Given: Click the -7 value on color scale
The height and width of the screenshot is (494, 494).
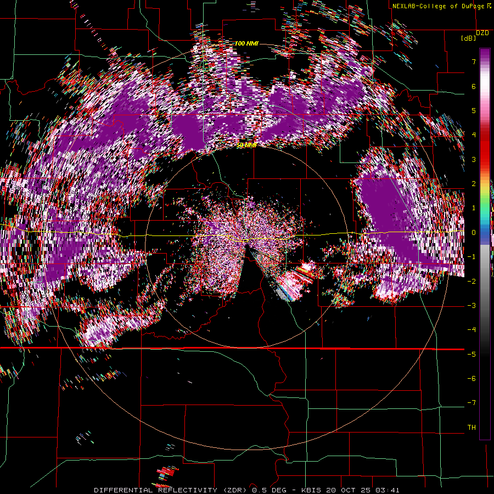Looking at the screenshot, I should click(471, 403).
